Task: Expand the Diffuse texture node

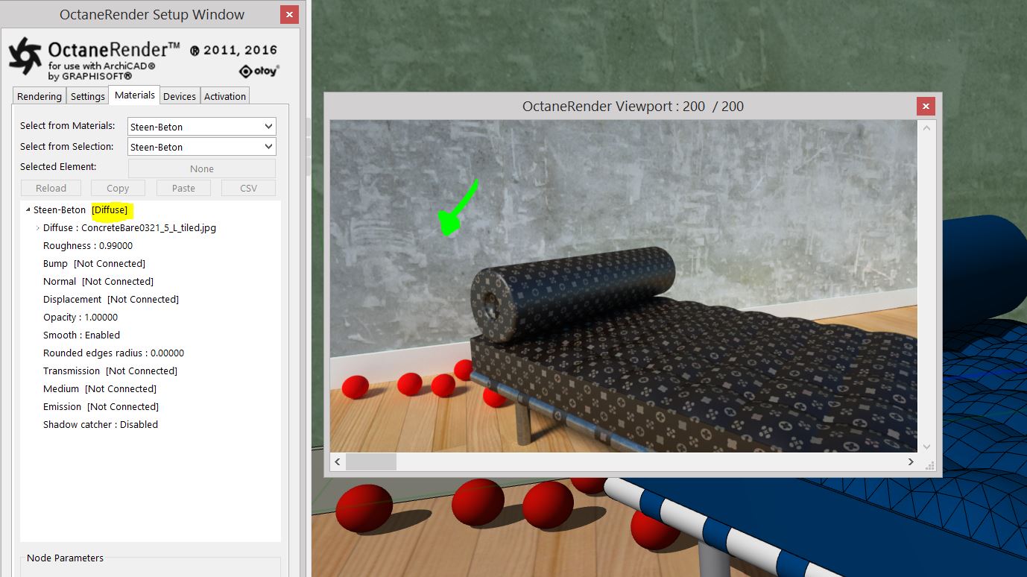Action: 37,227
